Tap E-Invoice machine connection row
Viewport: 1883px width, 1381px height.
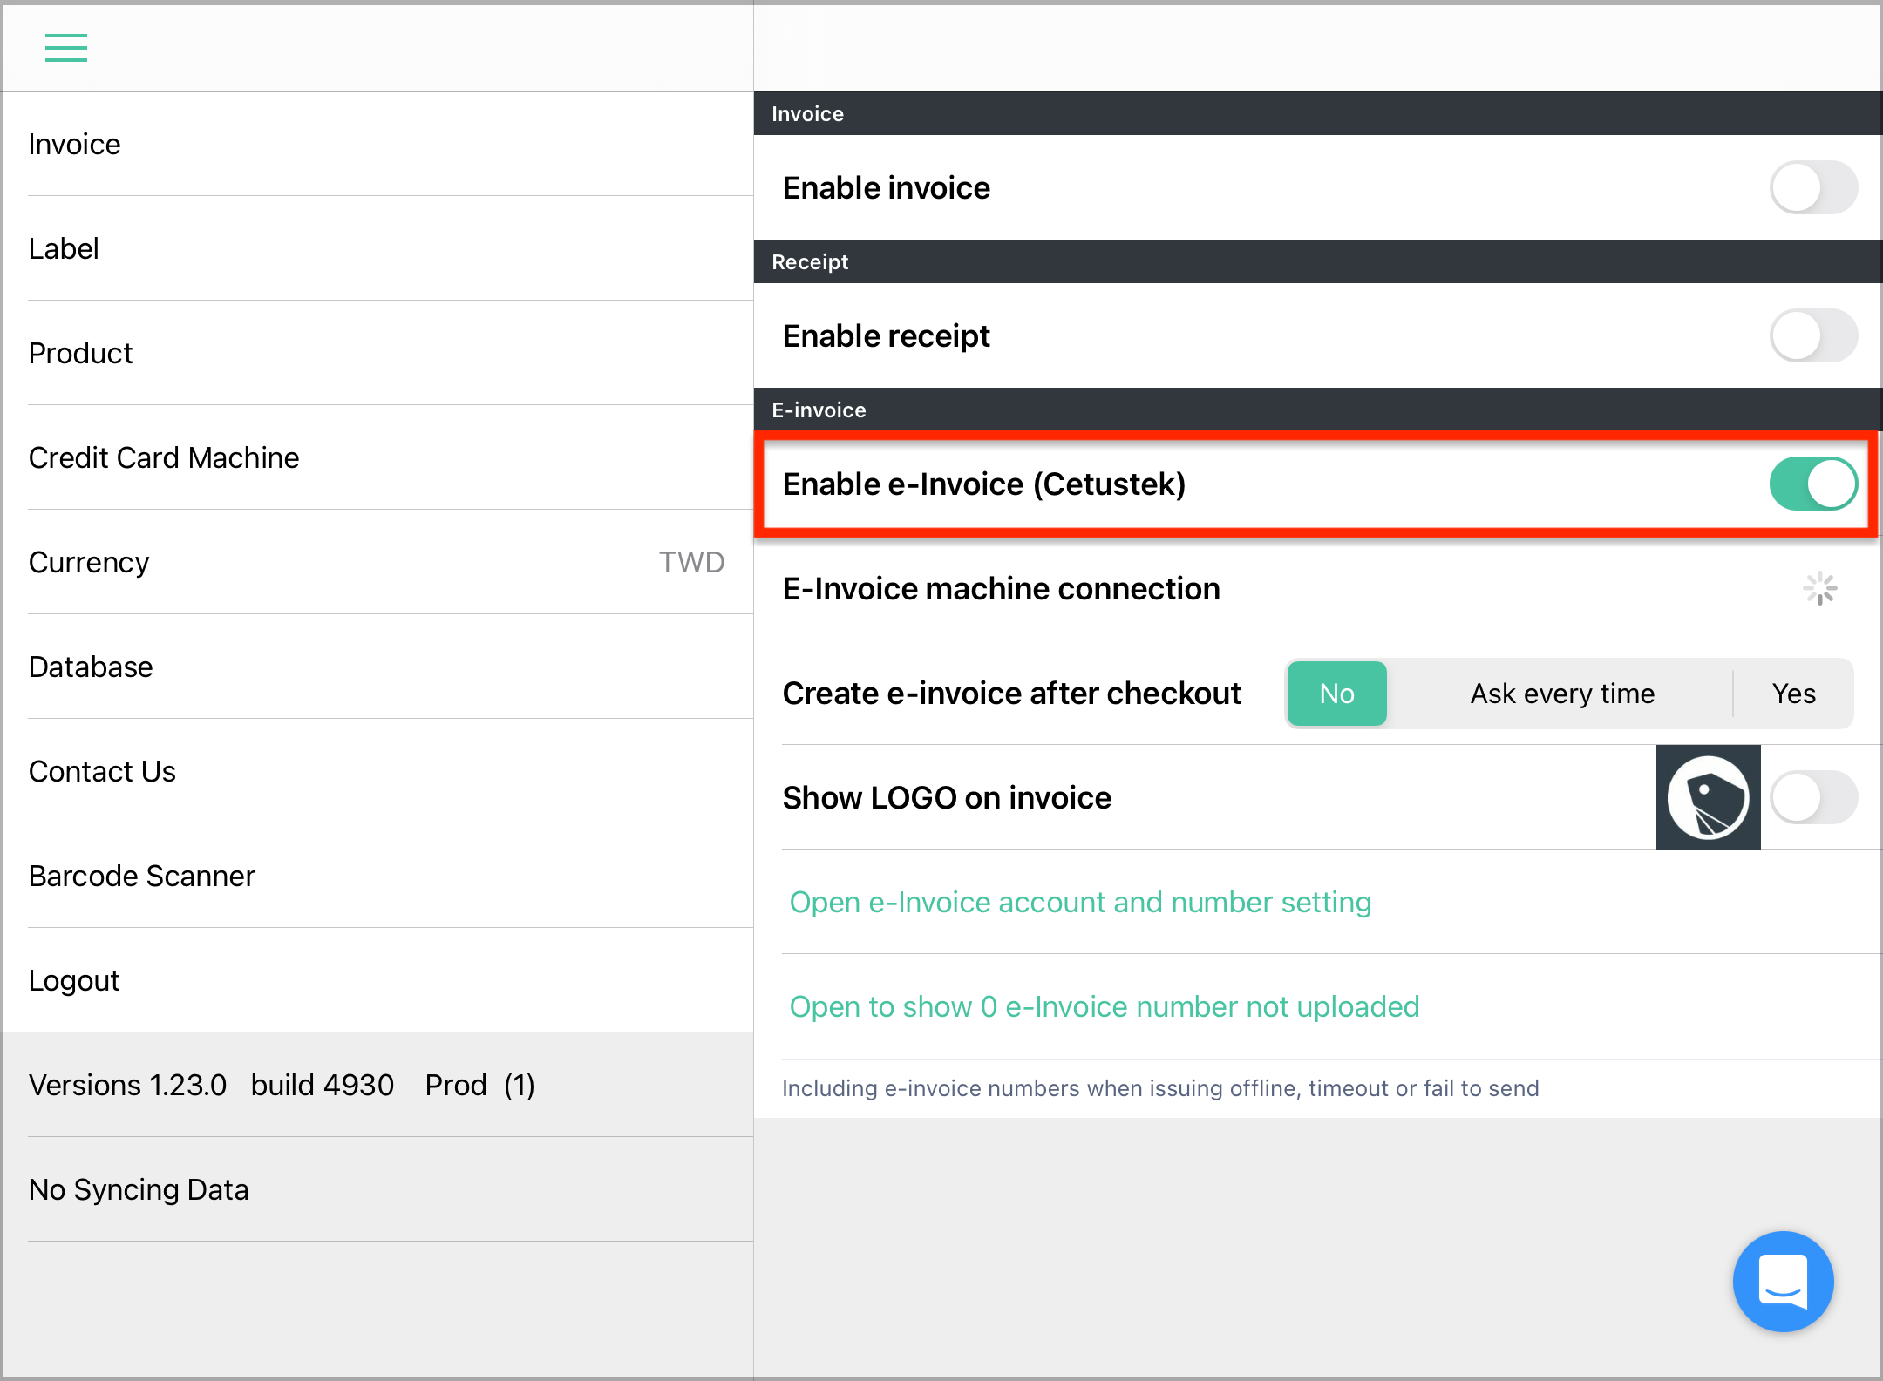pos(1317,588)
